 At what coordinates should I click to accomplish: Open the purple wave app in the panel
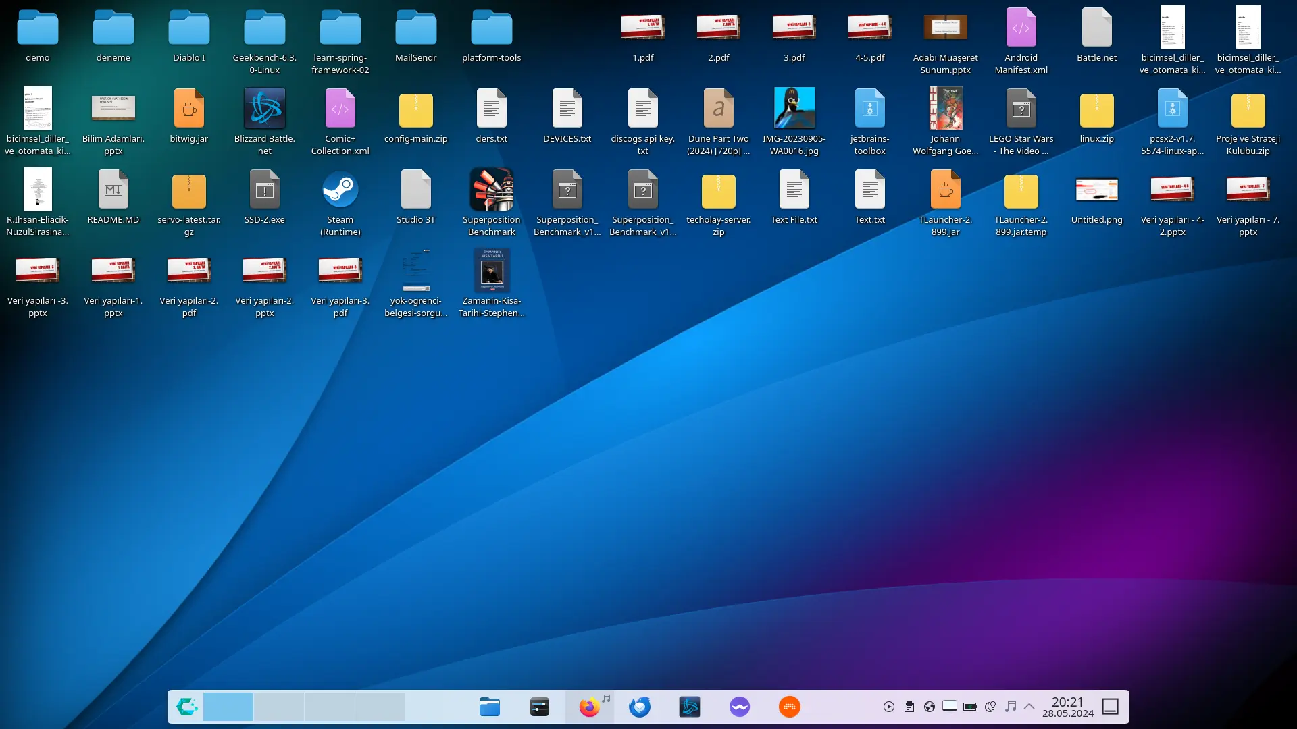point(740,707)
